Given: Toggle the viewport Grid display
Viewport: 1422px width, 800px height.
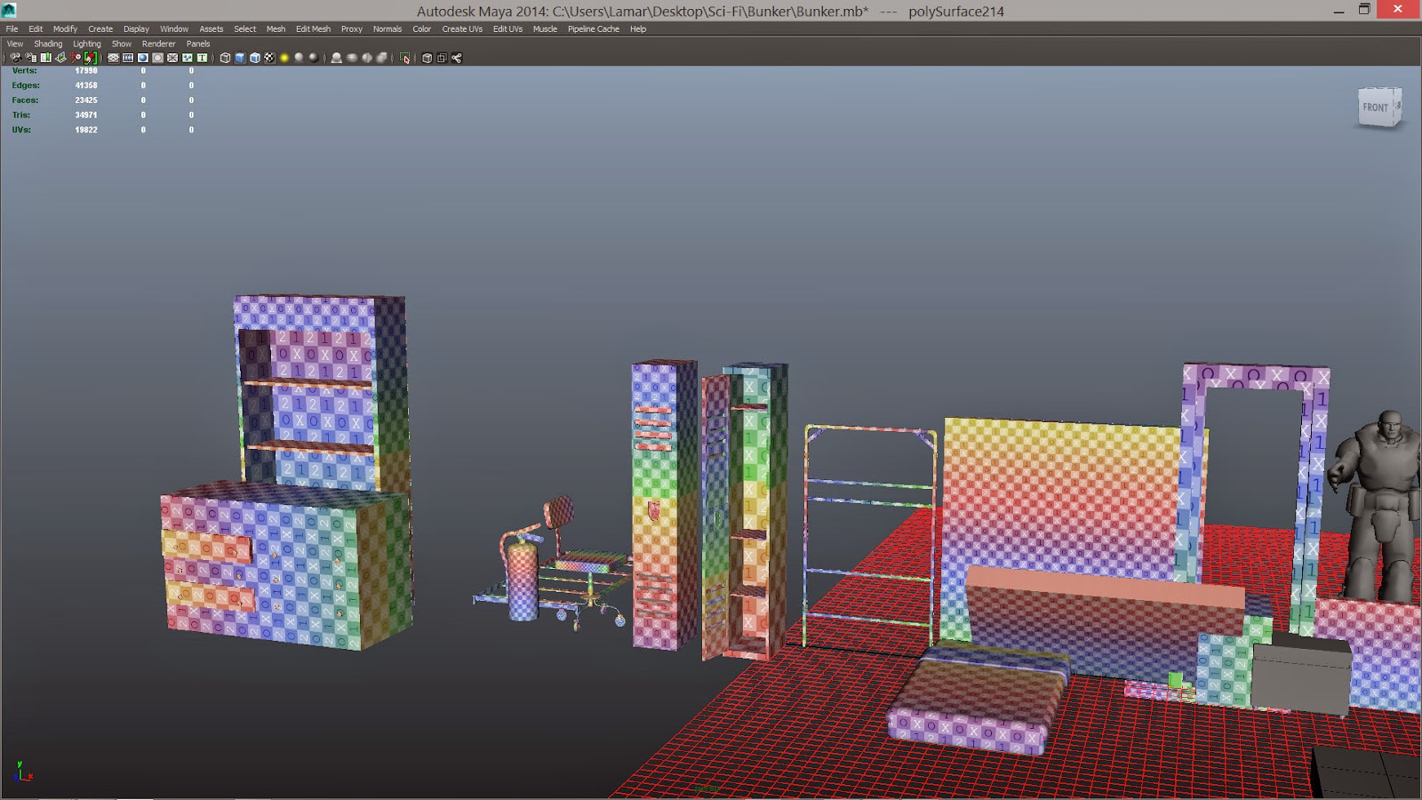Looking at the screenshot, I should [x=113, y=58].
